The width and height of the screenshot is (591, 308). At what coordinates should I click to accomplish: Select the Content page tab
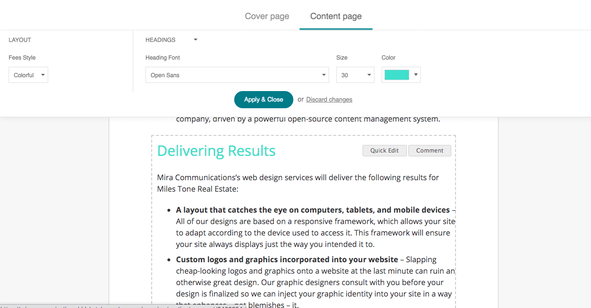click(336, 16)
